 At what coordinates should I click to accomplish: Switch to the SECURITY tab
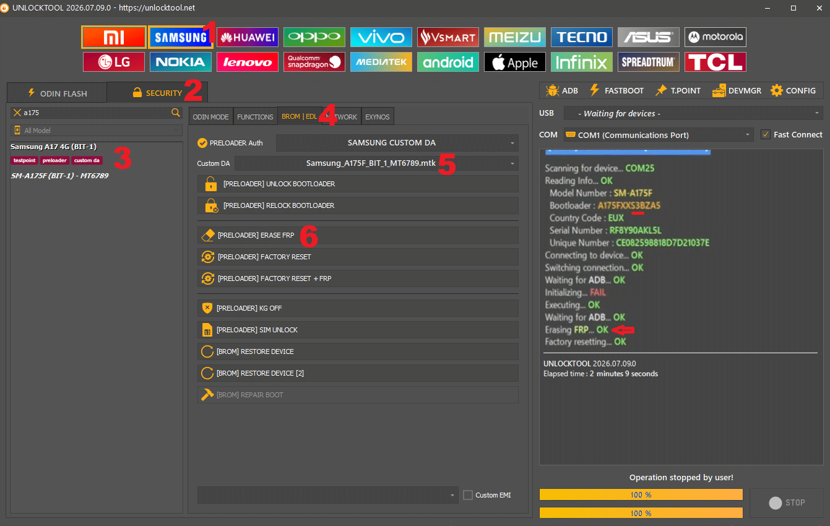157,93
